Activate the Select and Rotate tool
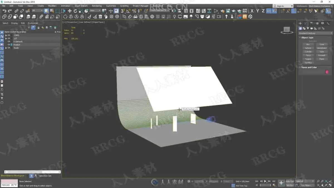 [x=75, y=11]
